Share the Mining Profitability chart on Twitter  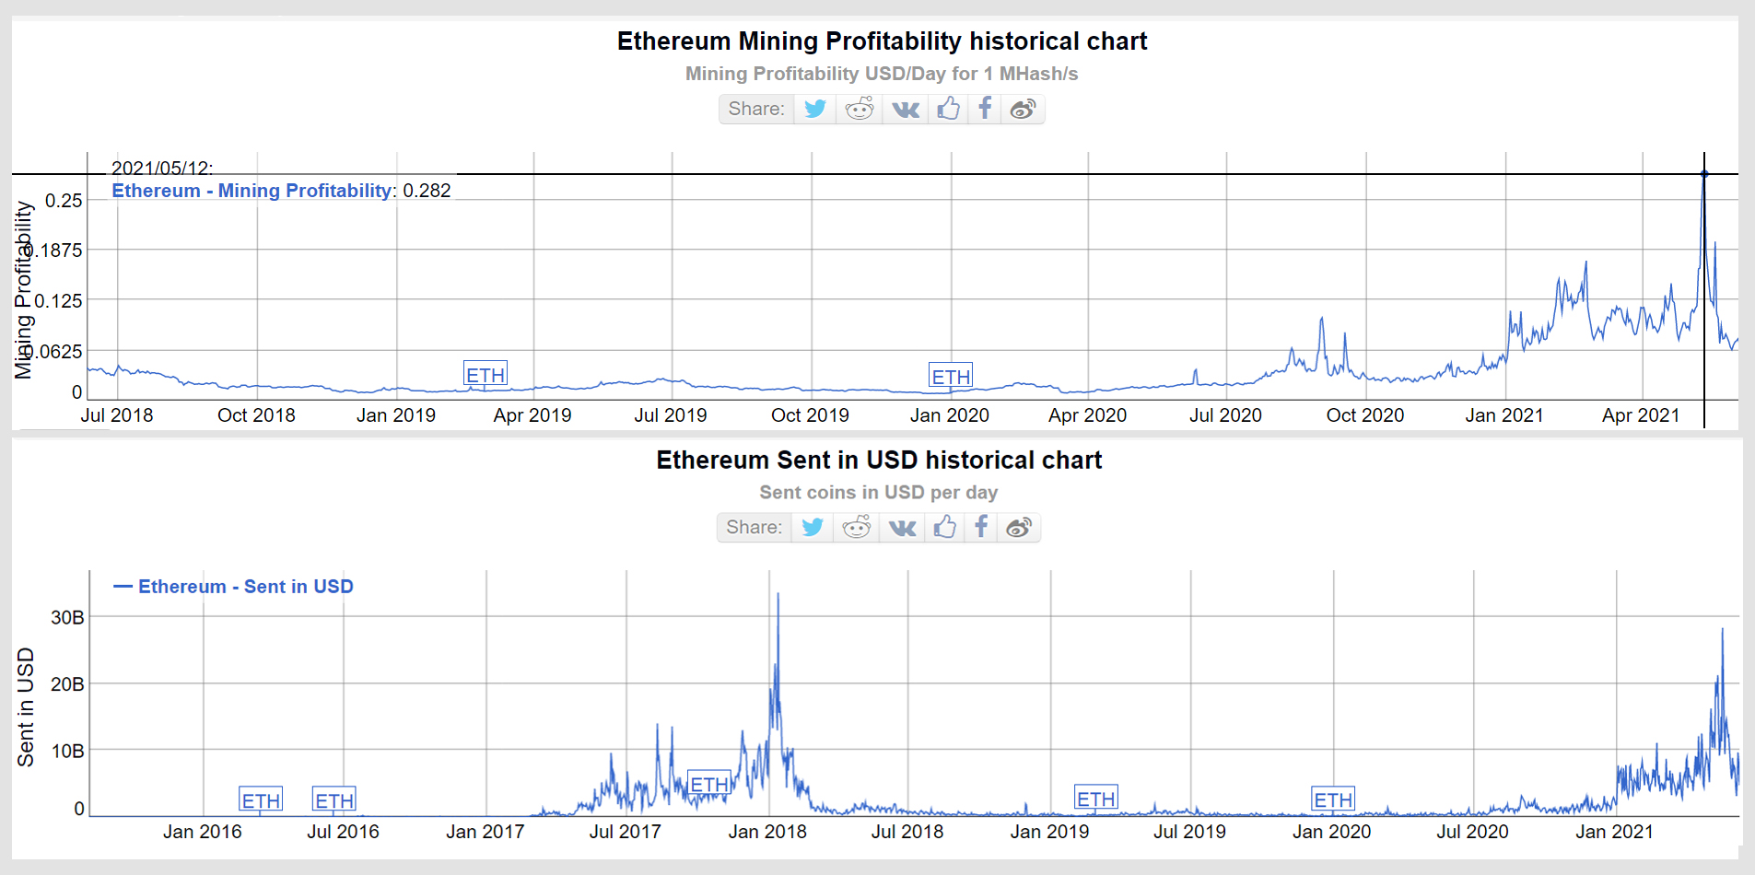pyautogui.click(x=815, y=109)
